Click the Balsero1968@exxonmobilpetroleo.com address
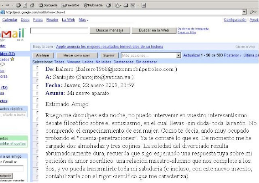Image resolution: width=259 pixels, height=183 pixels. point(125,69)
